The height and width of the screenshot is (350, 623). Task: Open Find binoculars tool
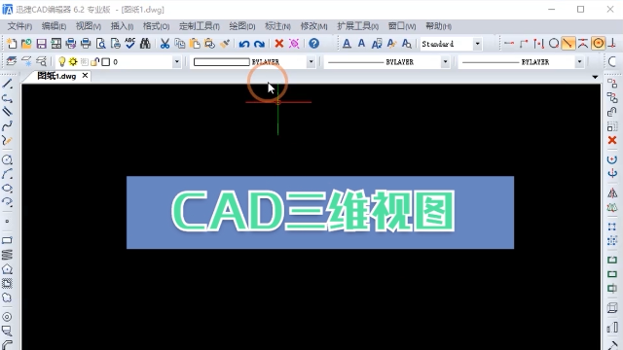[x=145, y=44]
